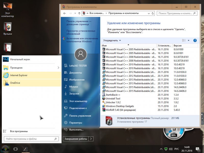
Task: Open the clock showing 14:49
Action: click(x=187, y=149)
